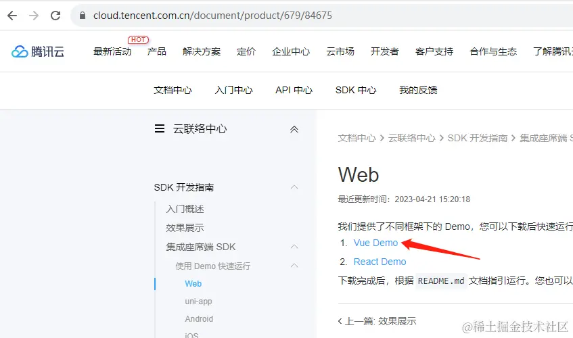Click the browser forward arrow
The image size is (573, 338).
tap(34, 16)
